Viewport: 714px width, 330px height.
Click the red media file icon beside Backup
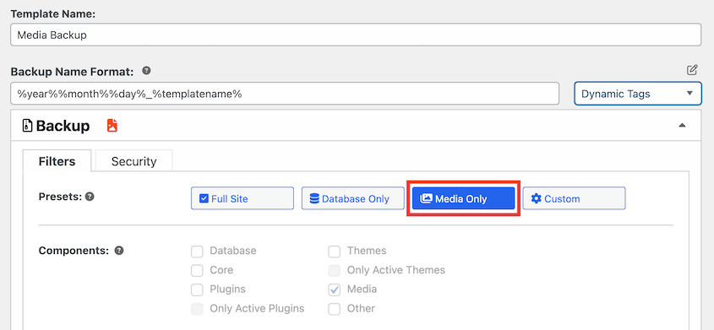112,126
